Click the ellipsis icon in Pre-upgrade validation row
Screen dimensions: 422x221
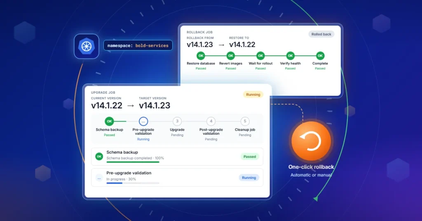tap(99, 178)
